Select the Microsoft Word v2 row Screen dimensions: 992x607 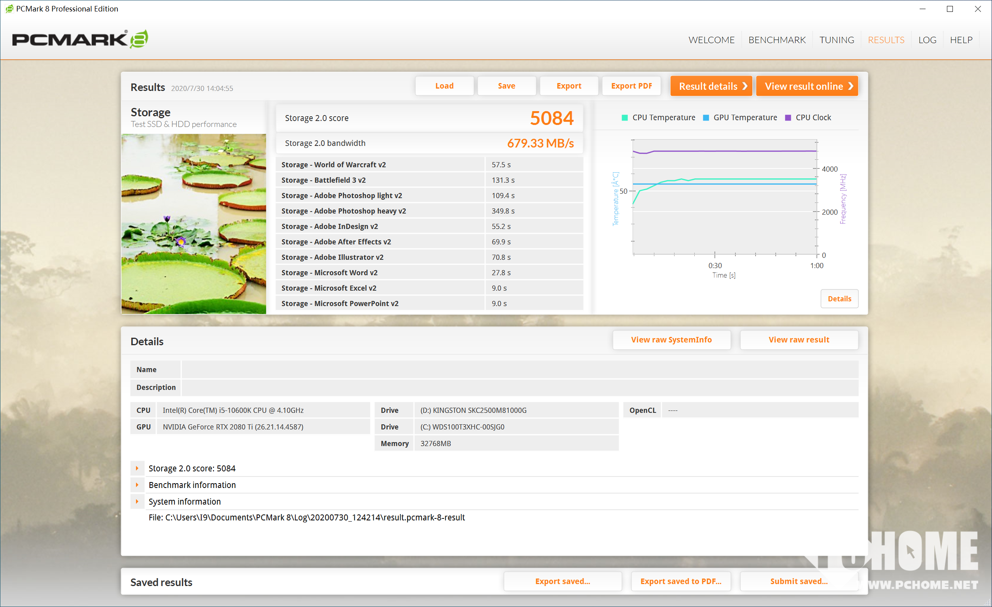[x=429, y=272]
